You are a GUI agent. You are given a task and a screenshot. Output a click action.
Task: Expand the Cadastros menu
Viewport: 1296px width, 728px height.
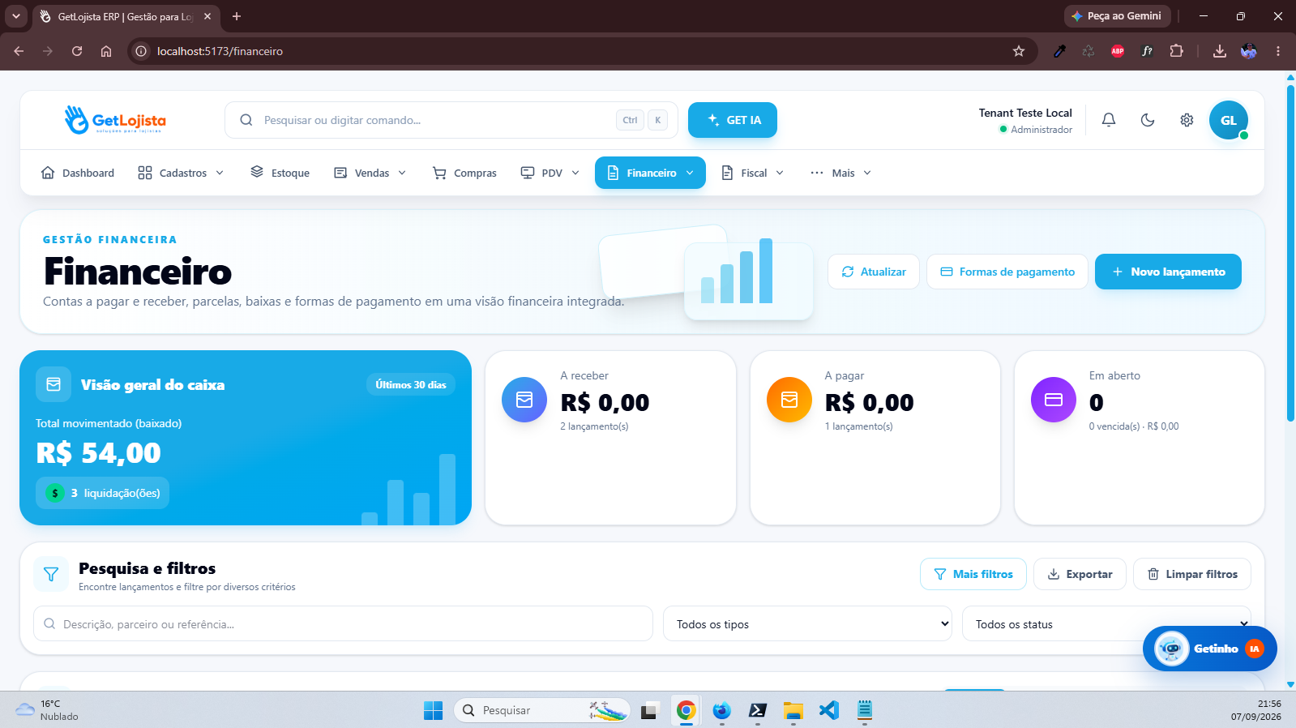pos(181,173)
